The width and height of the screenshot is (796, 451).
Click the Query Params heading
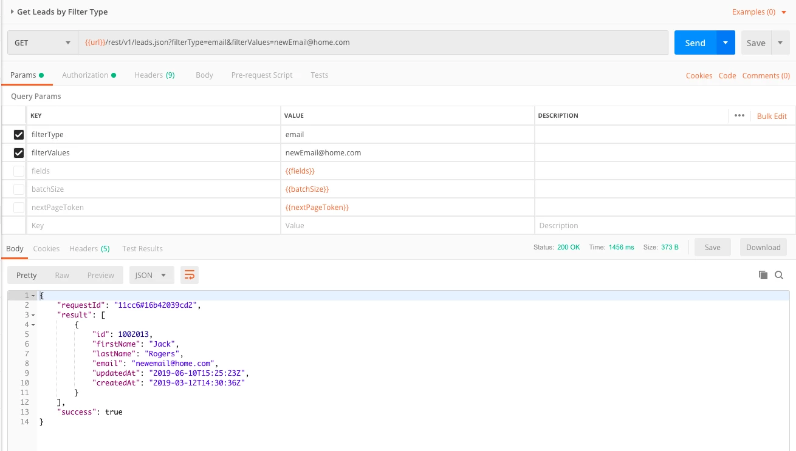36,96
